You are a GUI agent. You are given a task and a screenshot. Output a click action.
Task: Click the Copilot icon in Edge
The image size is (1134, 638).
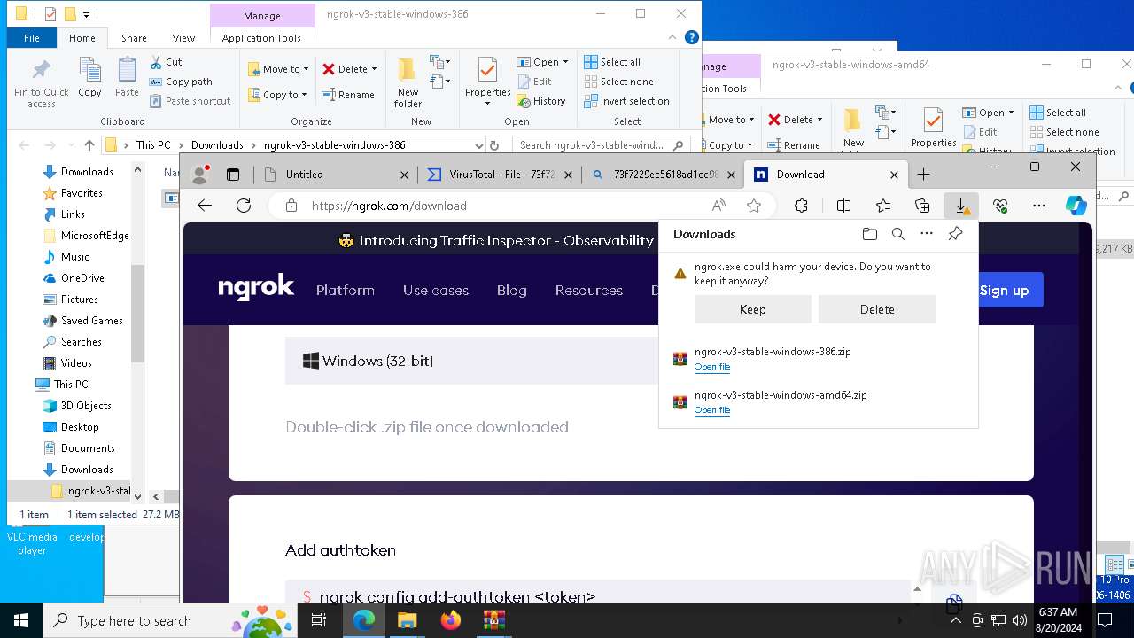1076,206
